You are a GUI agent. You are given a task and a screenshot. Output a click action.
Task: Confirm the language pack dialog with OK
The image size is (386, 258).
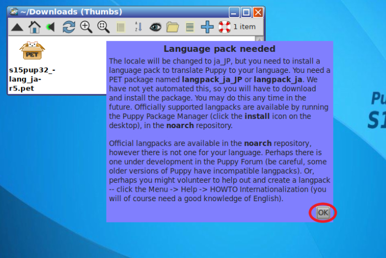(x=323, y=213)
